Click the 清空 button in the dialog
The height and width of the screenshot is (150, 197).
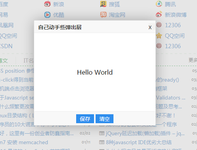105,119
